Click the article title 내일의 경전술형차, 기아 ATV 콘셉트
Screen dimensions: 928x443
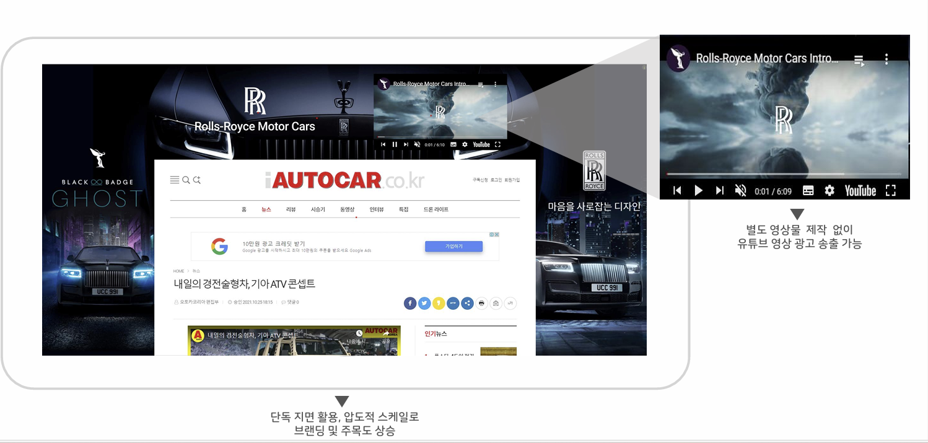(x=244, y=284)
